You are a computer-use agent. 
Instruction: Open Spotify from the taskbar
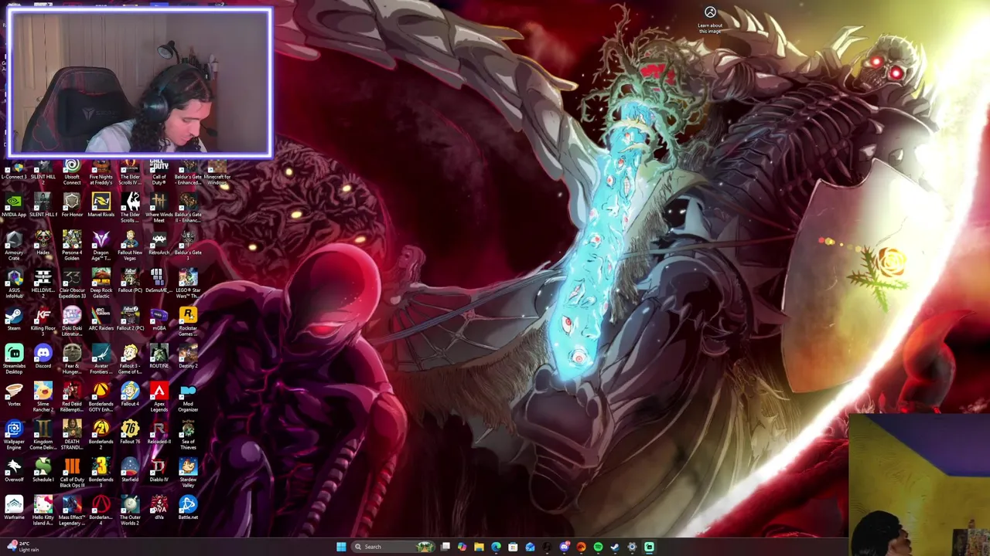[x=598, y=547]
